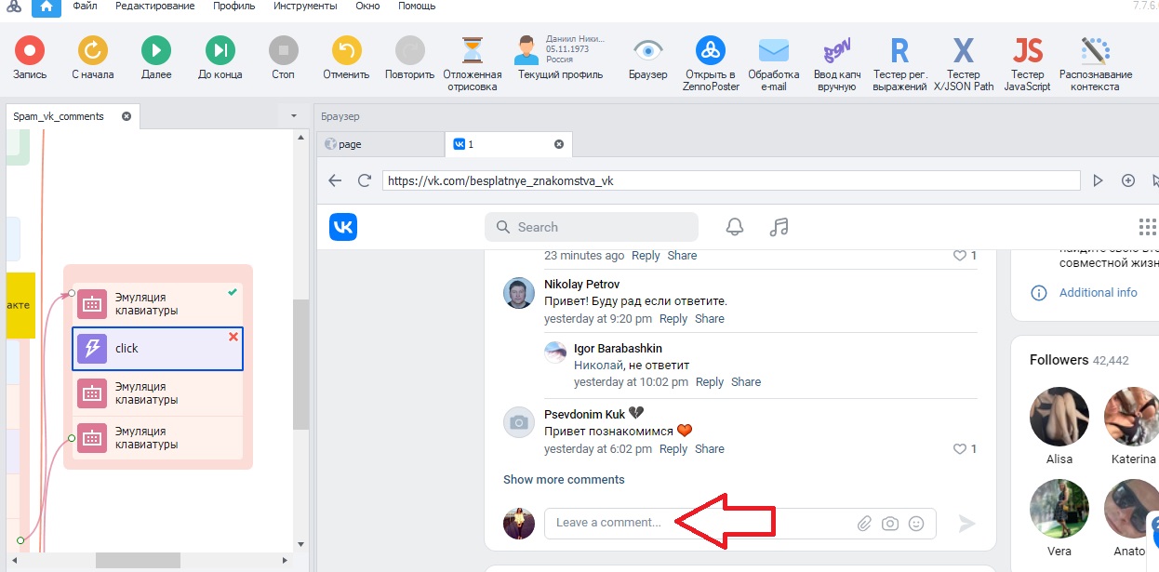Open Тестер X/JSON Path tool

click(x=964, y=63)
